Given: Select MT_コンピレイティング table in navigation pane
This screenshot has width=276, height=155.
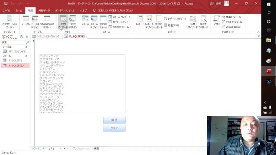Looking at the screenshot, I should click(16, 51).
